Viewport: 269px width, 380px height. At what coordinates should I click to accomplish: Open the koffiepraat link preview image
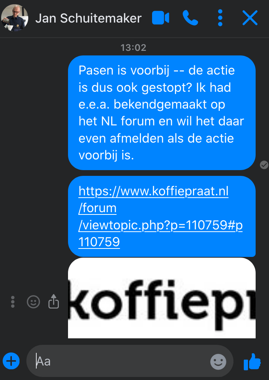162,298
